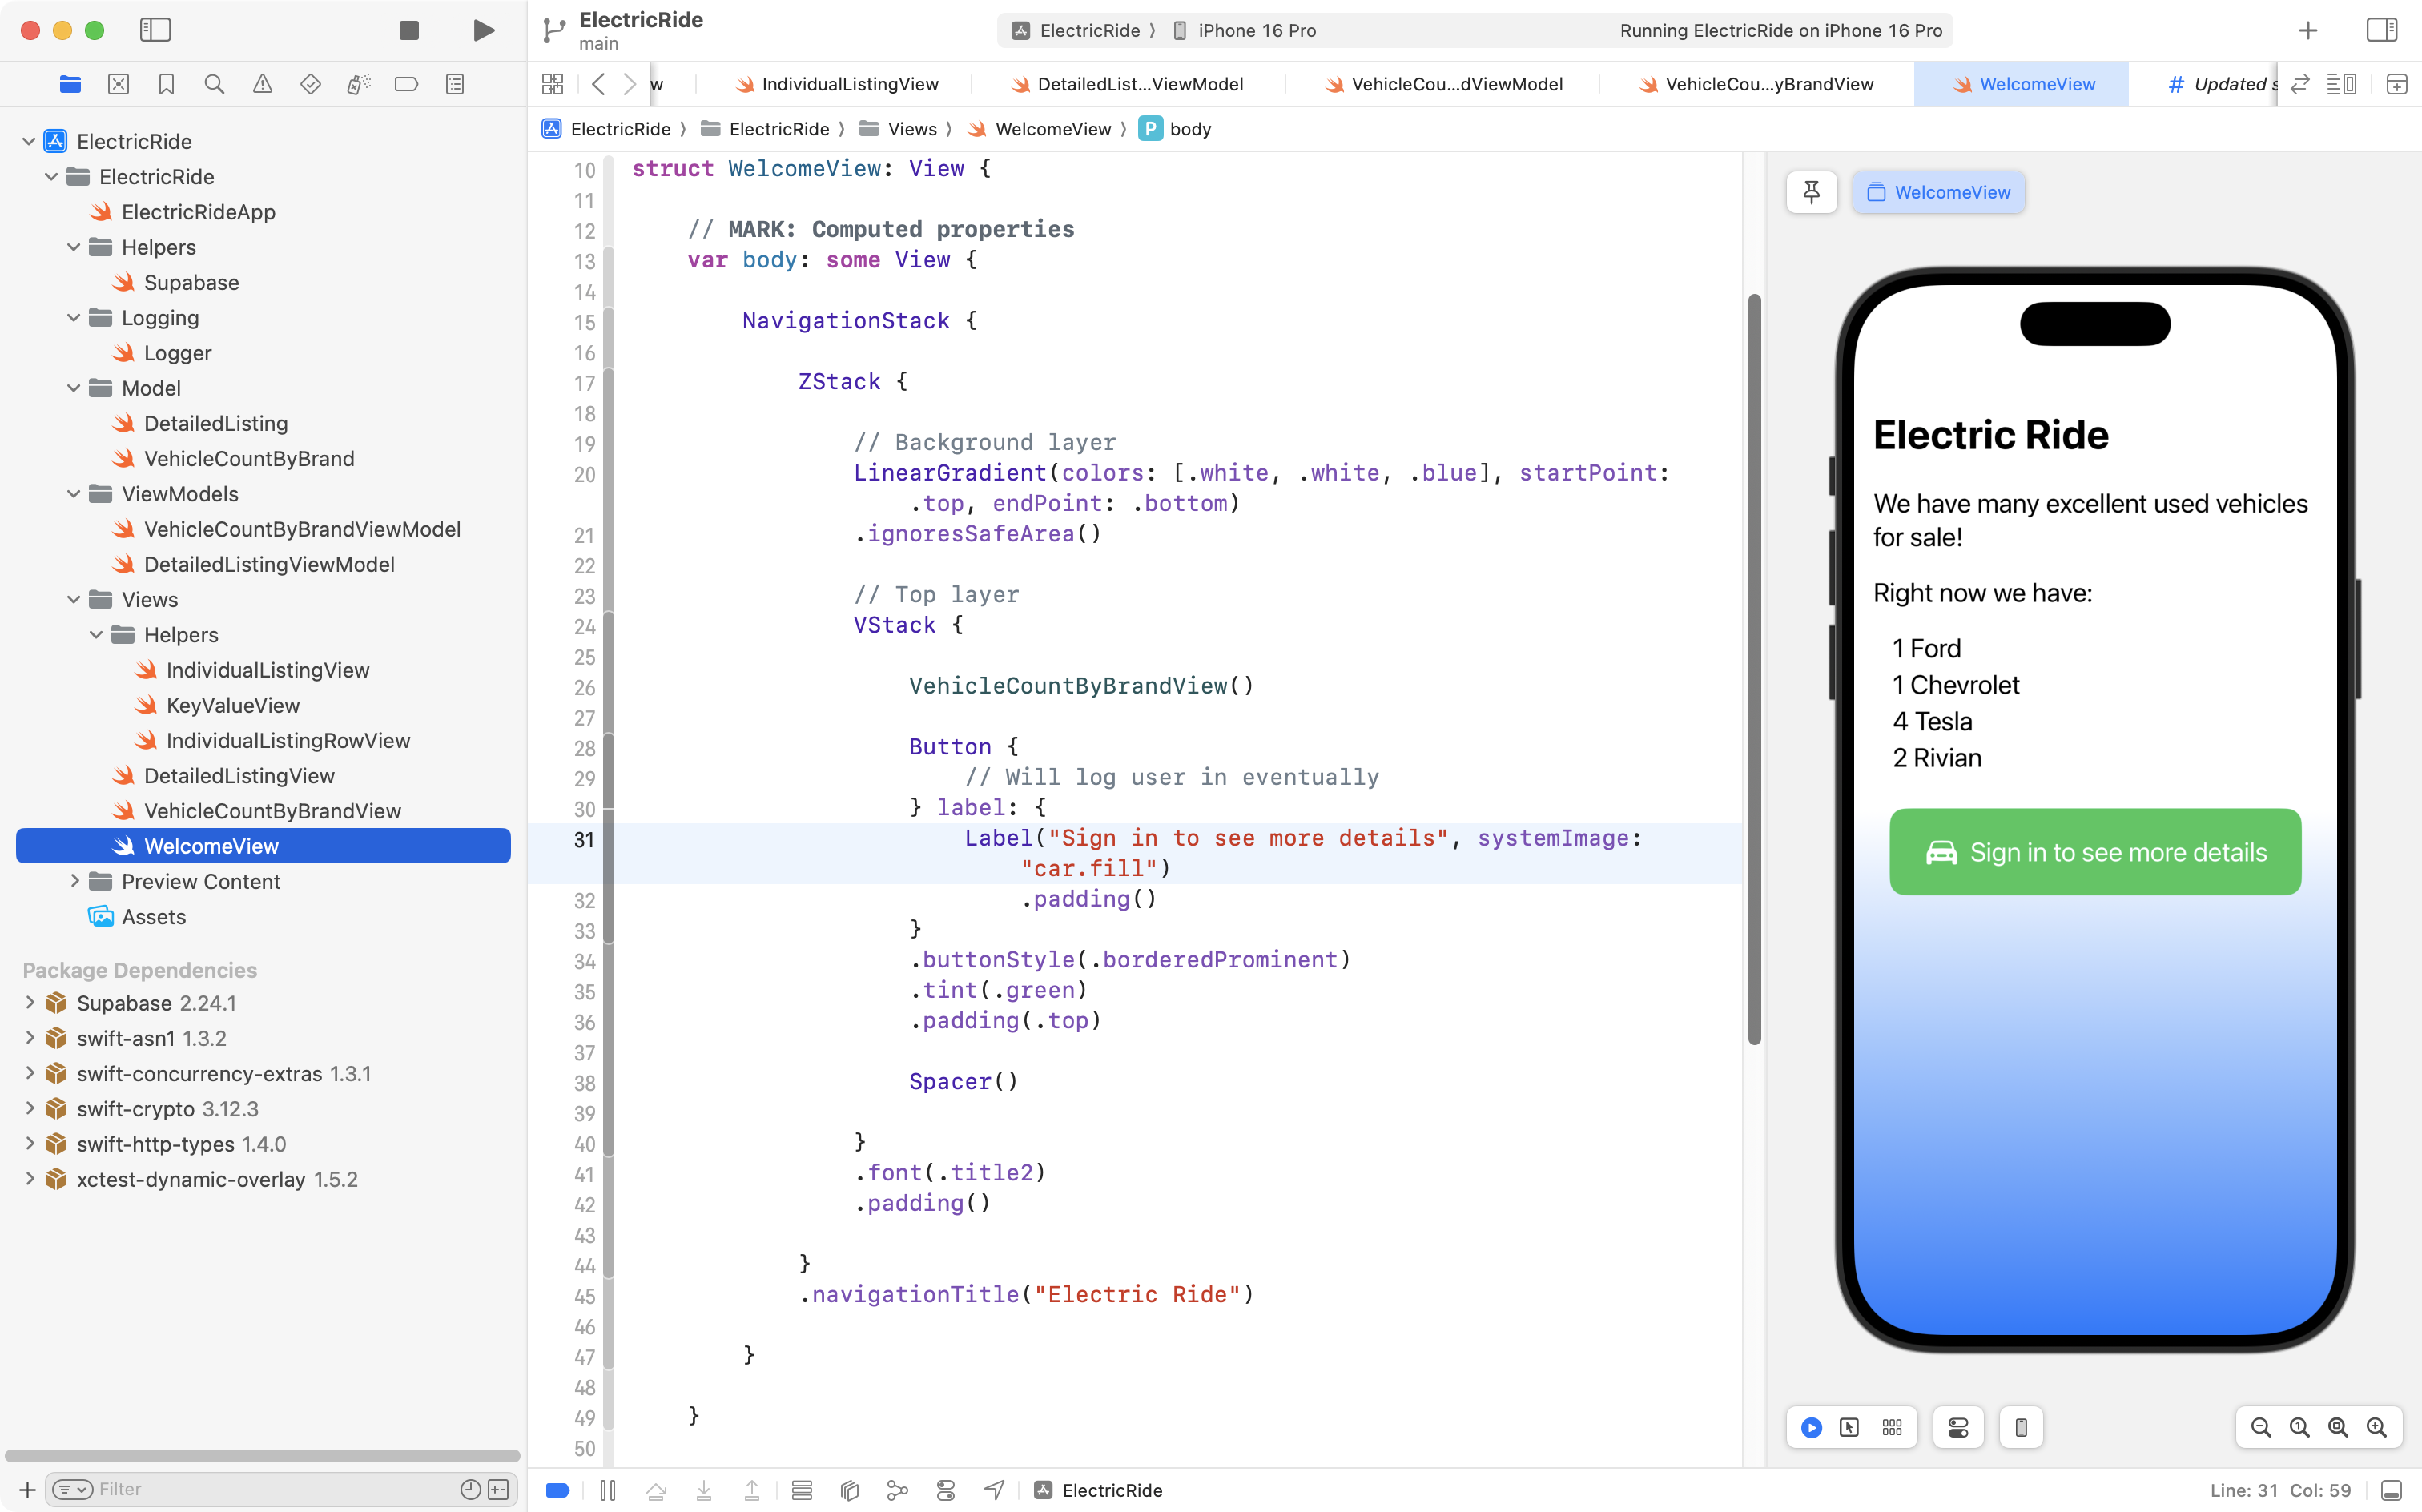Open the Bookmark navigator
Screen dimensions: 2422x1512
coord(167,84)
